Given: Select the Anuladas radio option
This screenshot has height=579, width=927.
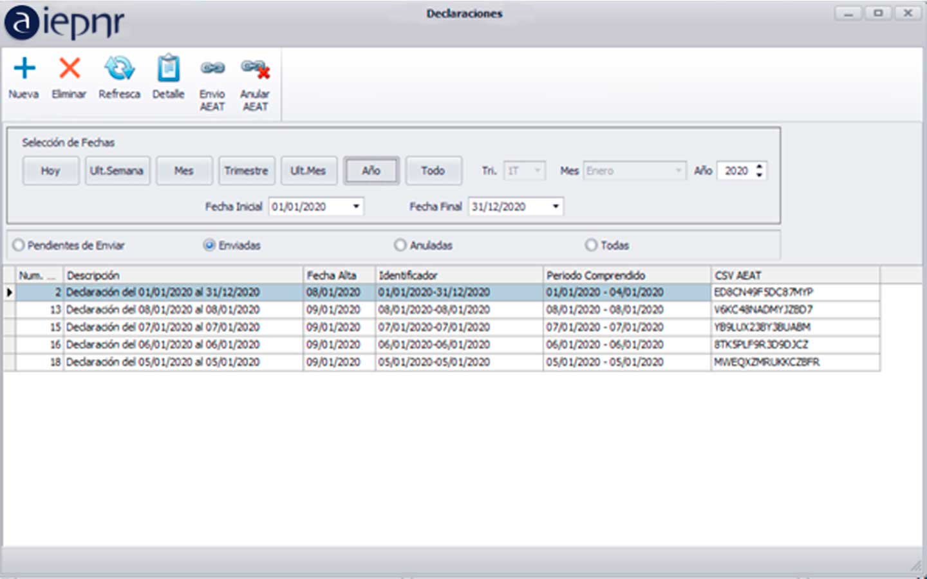Looking at the screenshot, I should [x=400, y=245].
